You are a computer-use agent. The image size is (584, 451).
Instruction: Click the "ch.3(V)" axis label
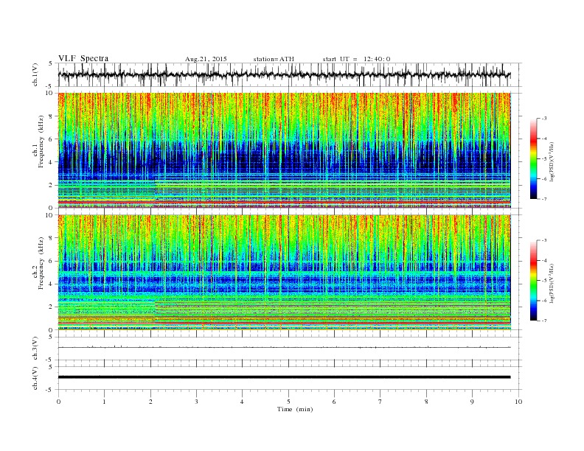35,348
